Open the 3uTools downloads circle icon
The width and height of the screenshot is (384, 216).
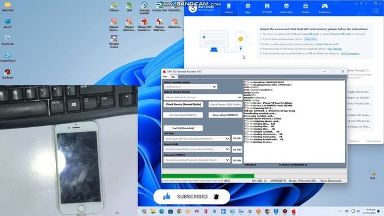click(376, 11)
